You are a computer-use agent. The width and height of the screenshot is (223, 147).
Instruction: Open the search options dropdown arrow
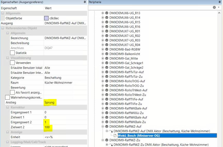pos(219,7)
